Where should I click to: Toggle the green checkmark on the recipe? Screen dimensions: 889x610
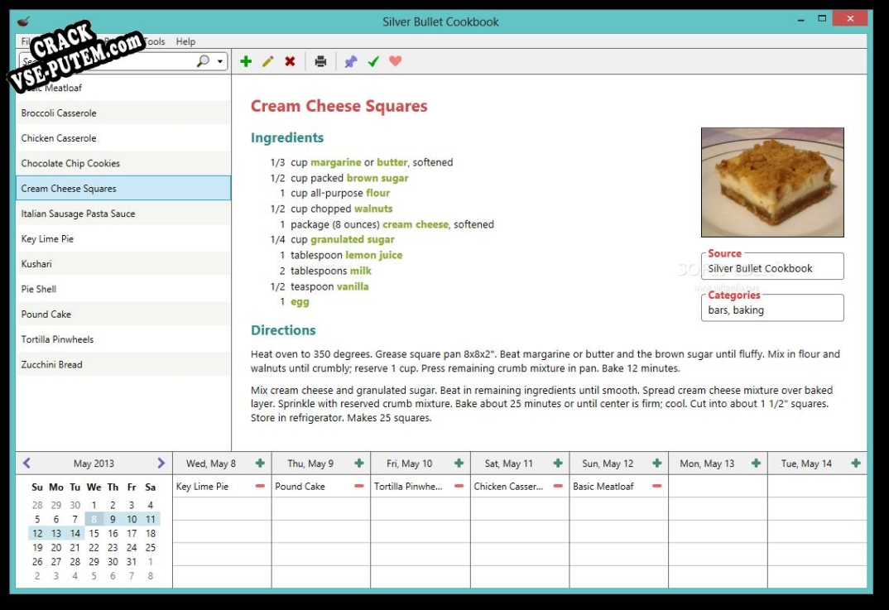373,61
